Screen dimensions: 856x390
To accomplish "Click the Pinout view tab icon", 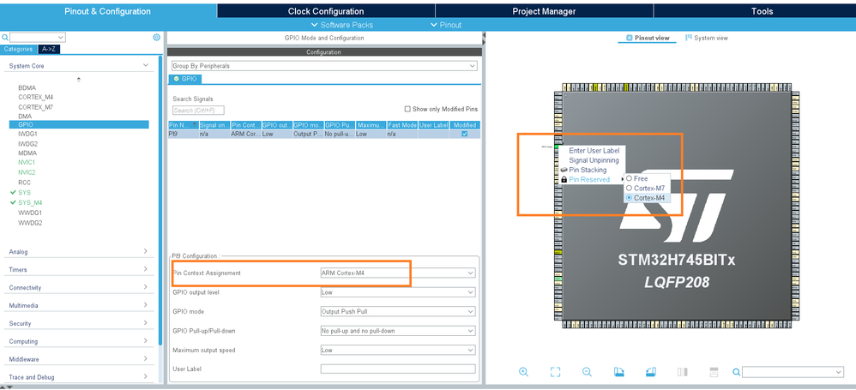I will (x=630, y=39).
